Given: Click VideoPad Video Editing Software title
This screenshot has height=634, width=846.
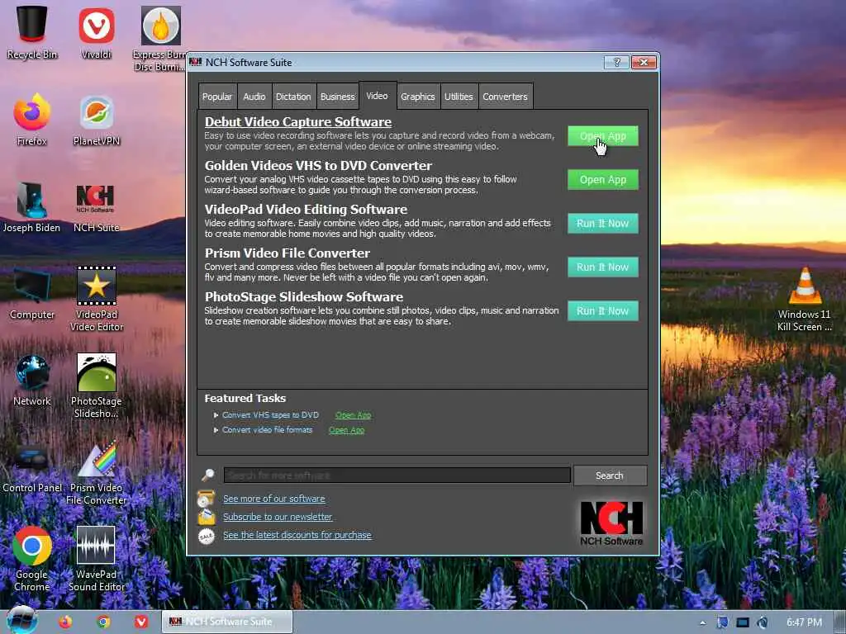Looking at the screenshot, I should click(306, 209).
